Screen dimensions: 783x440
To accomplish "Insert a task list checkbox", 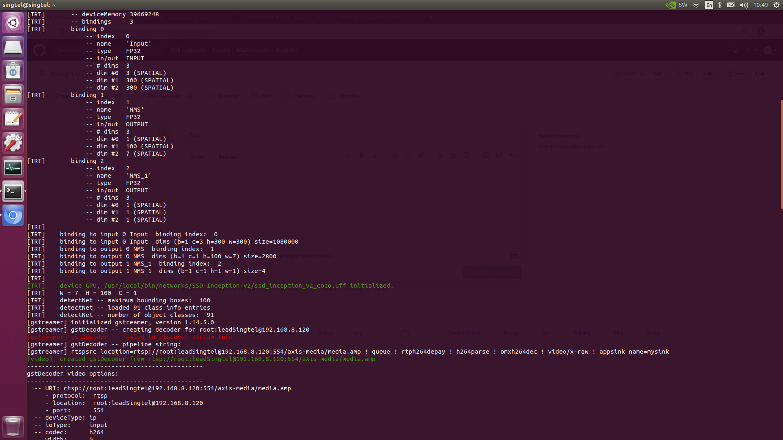I will [467, 155].
